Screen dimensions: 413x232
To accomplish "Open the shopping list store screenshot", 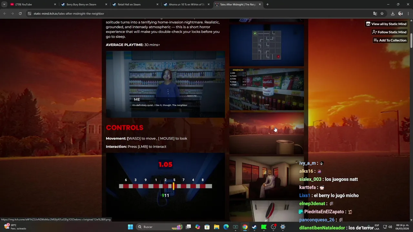I will coord(267,89).
